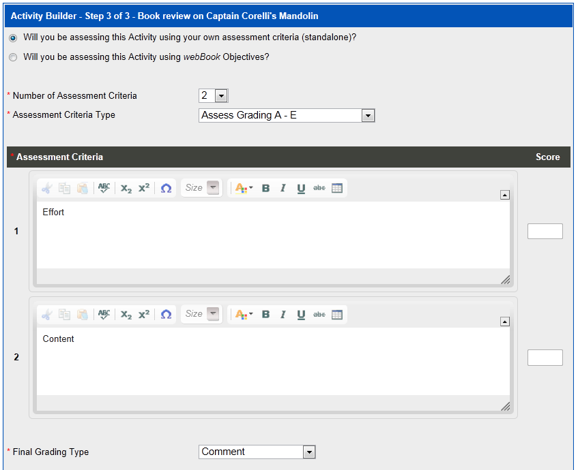Screen dimensions: 578x470
Task: Select webBook Objectives radio option
Action: (13, 58)
